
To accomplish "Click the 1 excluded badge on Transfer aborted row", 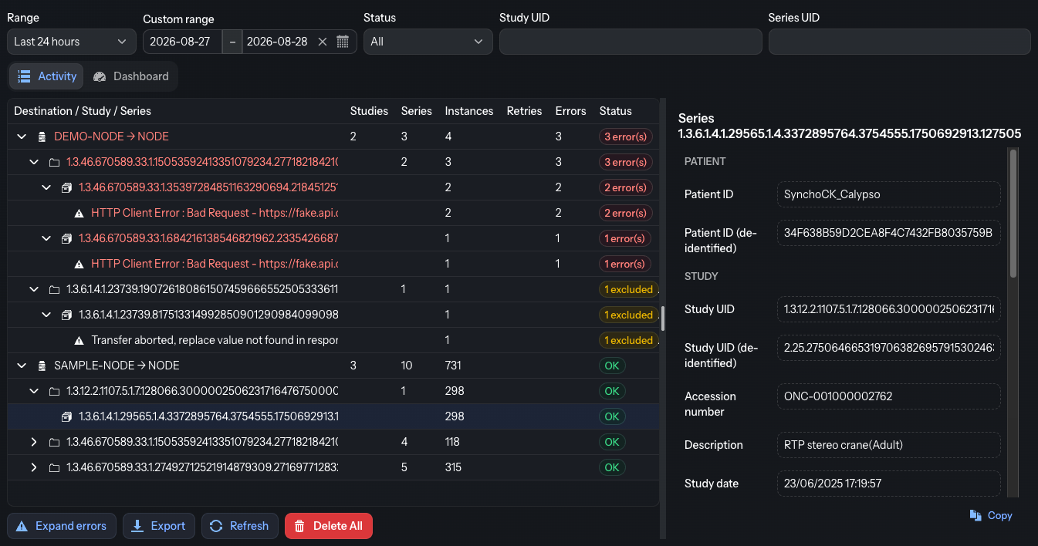I will tap(628, 340).
